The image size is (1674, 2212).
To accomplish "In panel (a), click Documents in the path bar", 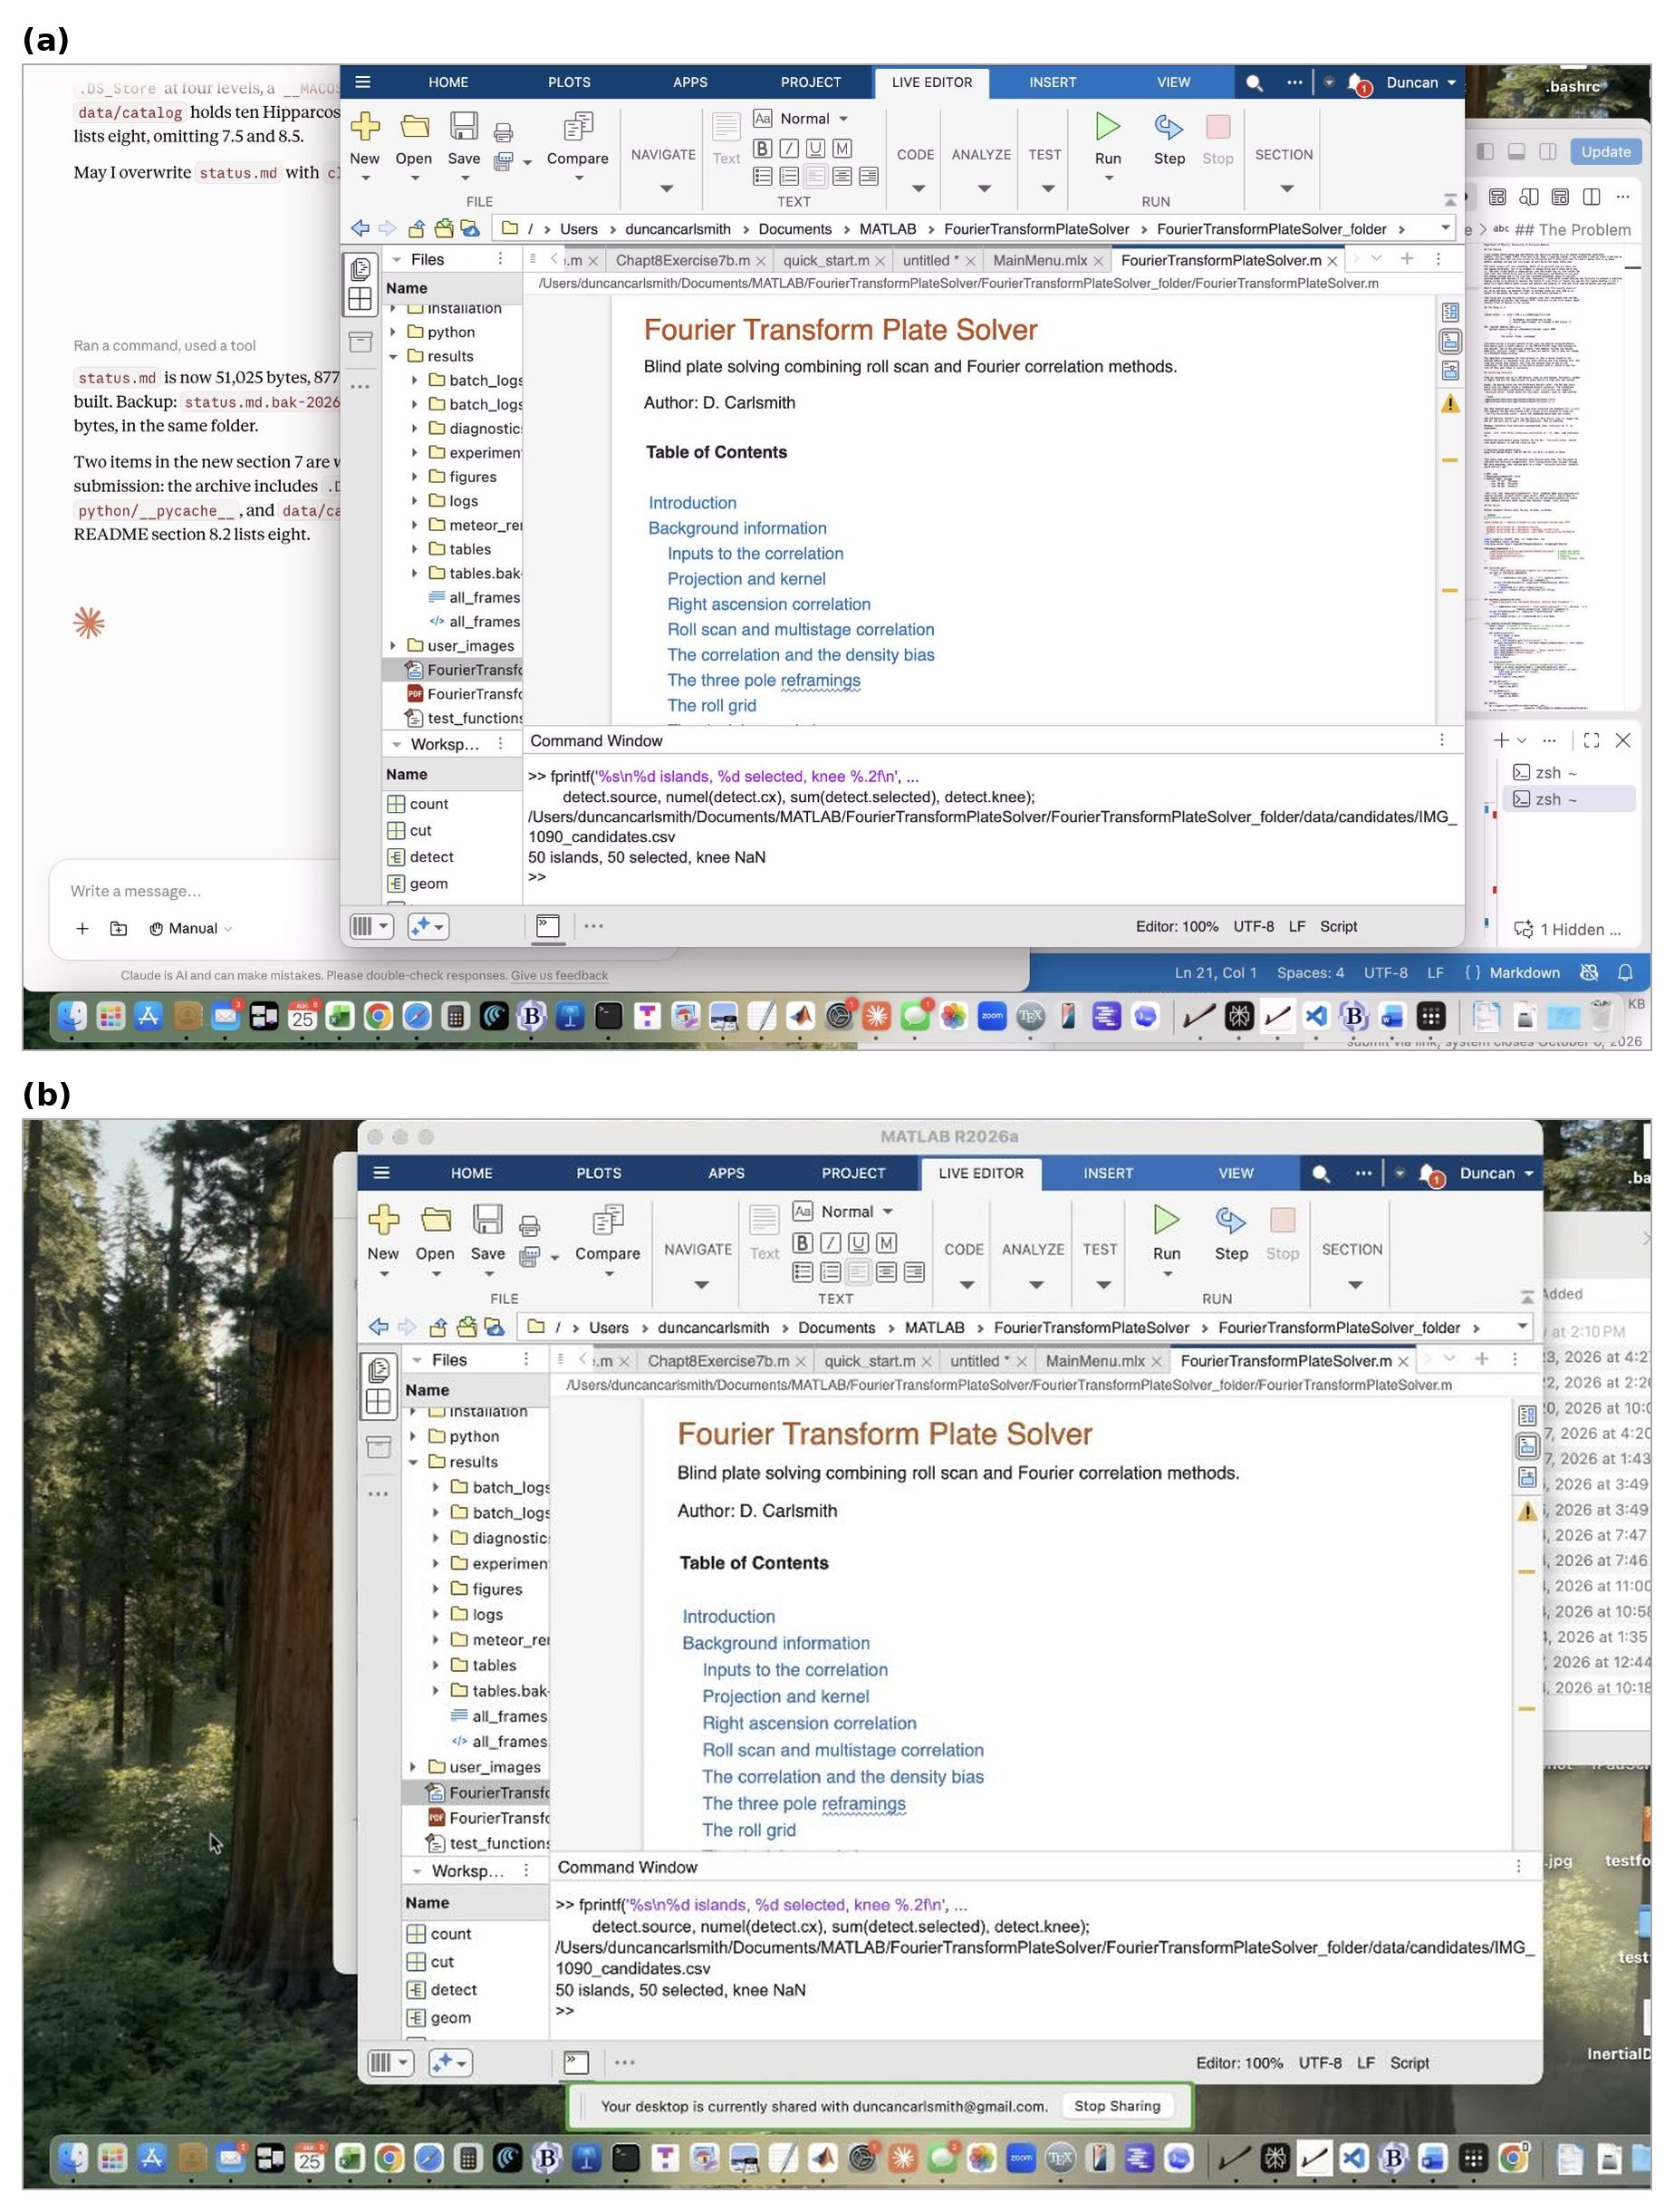I will coord(794,229).
